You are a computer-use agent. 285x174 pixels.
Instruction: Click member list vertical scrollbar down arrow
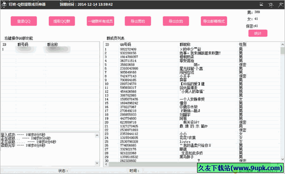(x=282, y=159)
